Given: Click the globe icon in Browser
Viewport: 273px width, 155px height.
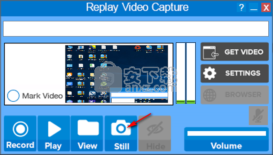Looking at the screenshot, I should tap(210, 95).
